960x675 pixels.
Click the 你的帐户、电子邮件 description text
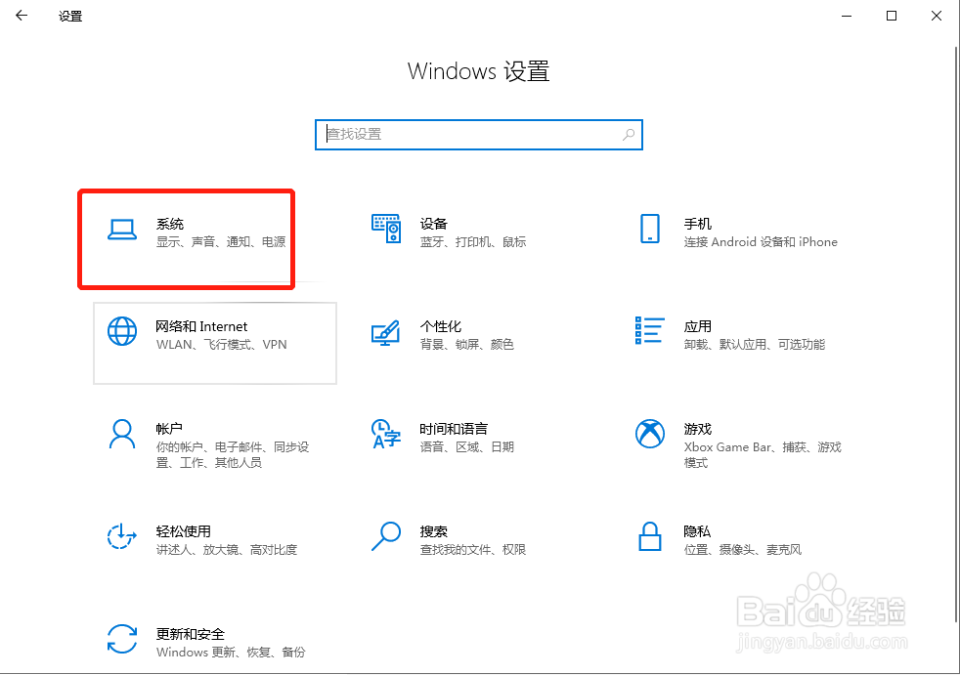pos(233,454)
